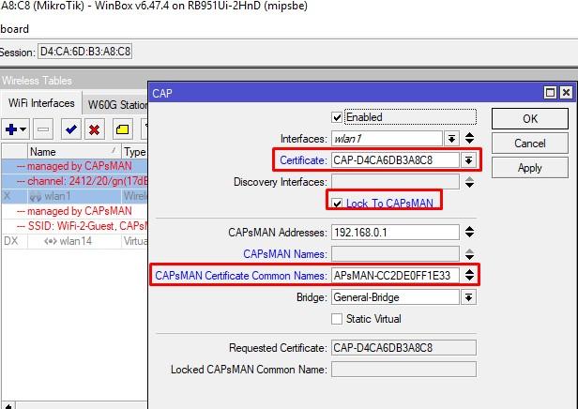Click the channel: 2412/20/gn comment row
Screen dimensions: 578x409
pos(74,181)
